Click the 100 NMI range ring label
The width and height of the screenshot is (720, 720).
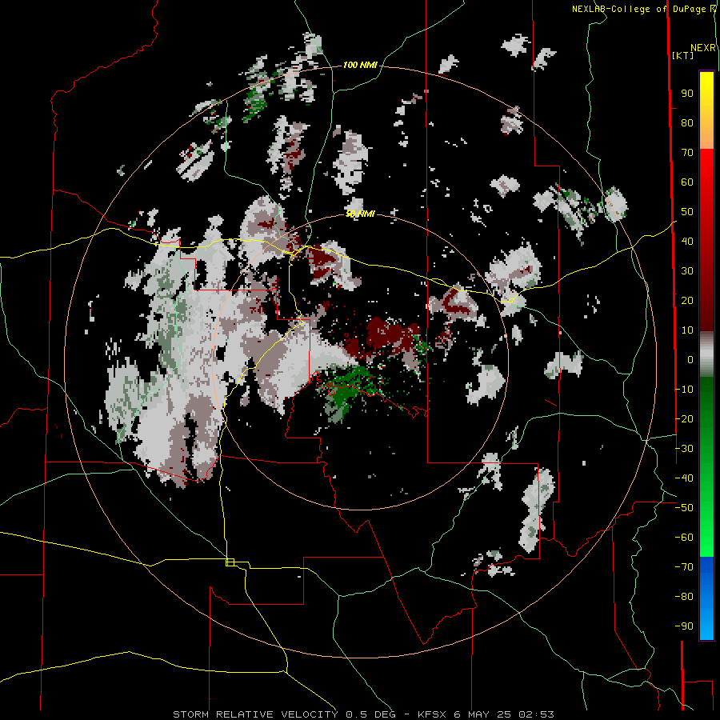coord(360,66)
